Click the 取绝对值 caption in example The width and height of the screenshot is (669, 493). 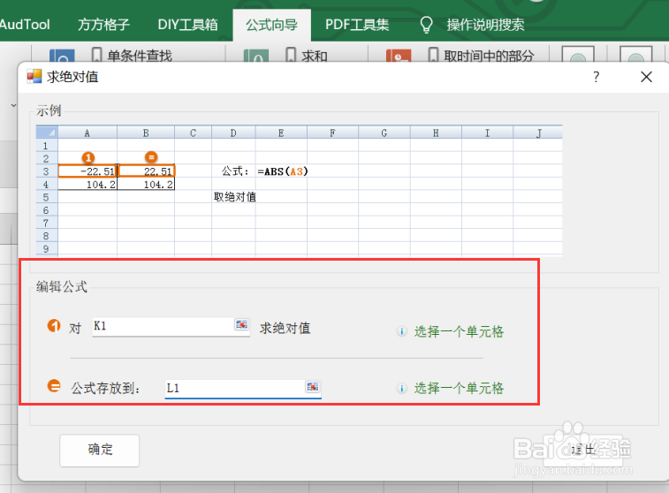pyautogui.click(x=235, y=197)
